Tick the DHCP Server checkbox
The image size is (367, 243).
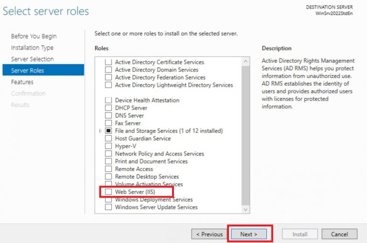[x=108, y=108]
